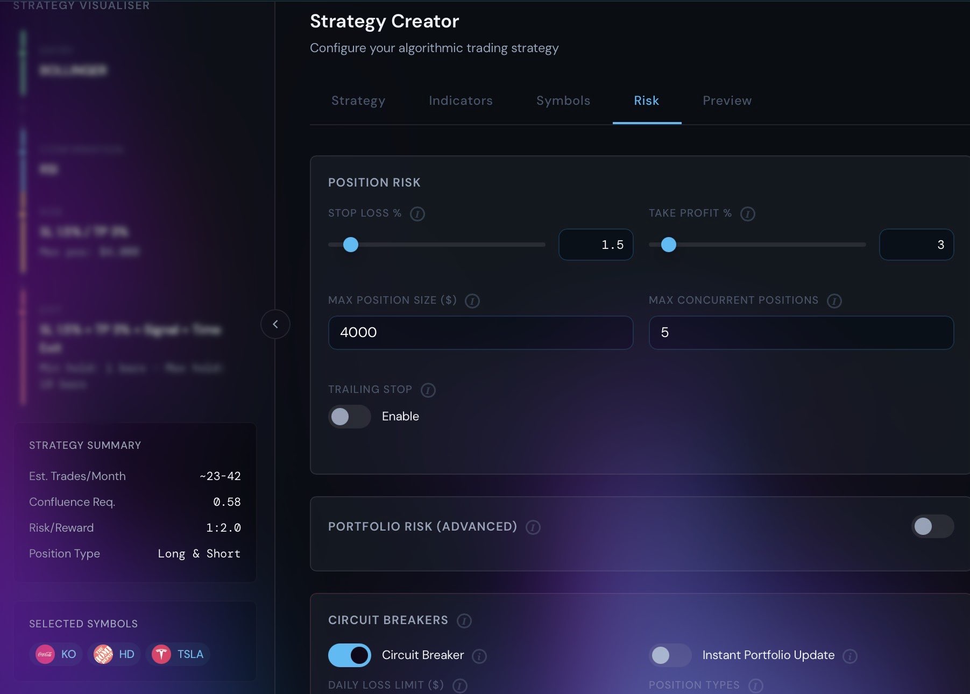970x694 pixels.
Task: Click the KO label in Selected Symbols
Action: (x=68, y=654)
